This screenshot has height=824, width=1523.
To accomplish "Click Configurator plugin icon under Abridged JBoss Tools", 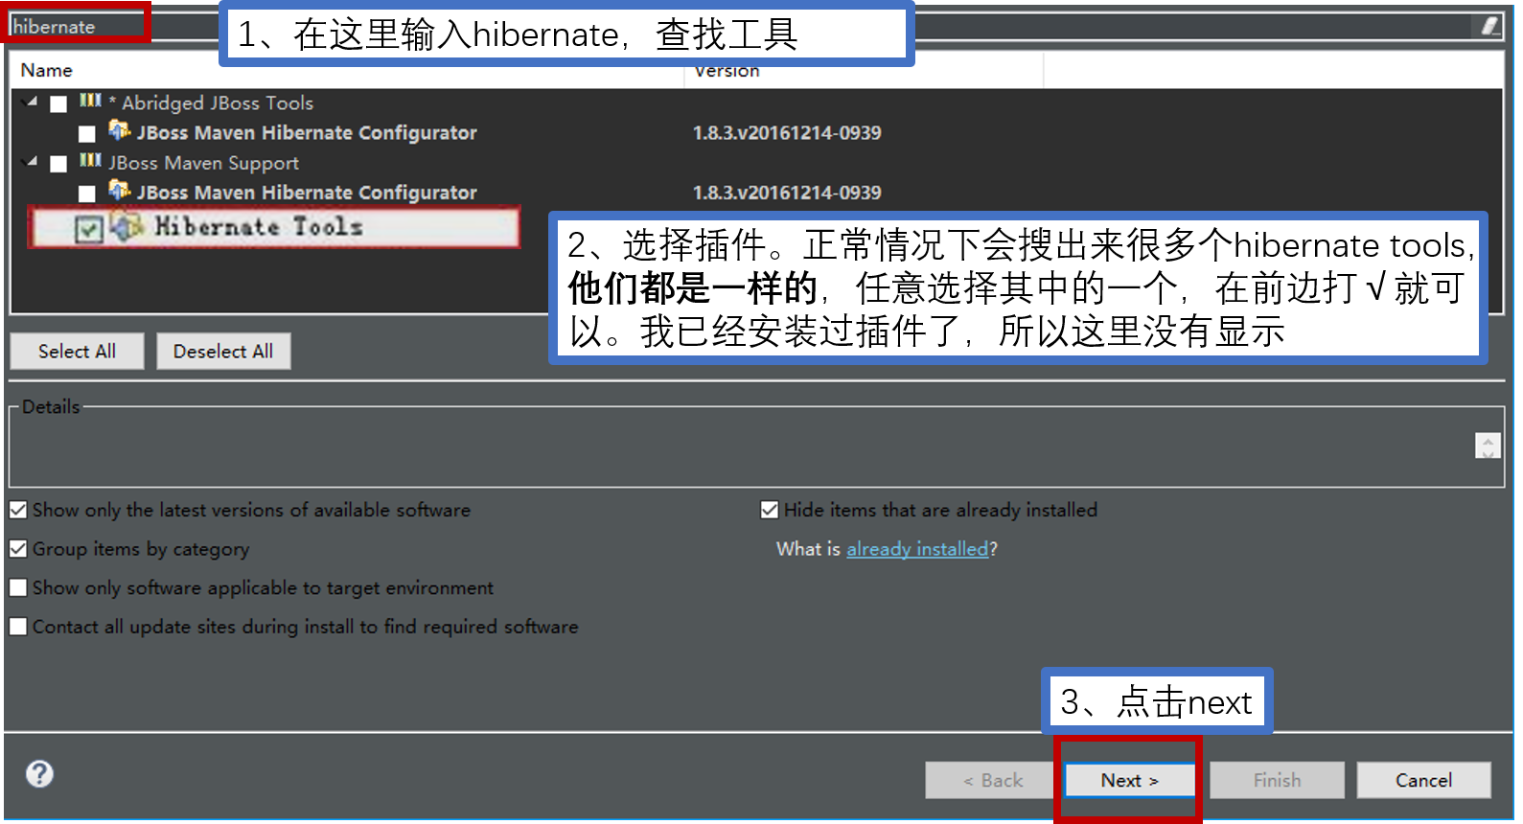I will click(x=120, y=129).
